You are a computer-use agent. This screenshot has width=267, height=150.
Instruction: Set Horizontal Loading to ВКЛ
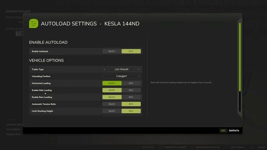tap(131, 83)
